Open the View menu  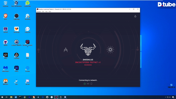[x=46, y=12]
